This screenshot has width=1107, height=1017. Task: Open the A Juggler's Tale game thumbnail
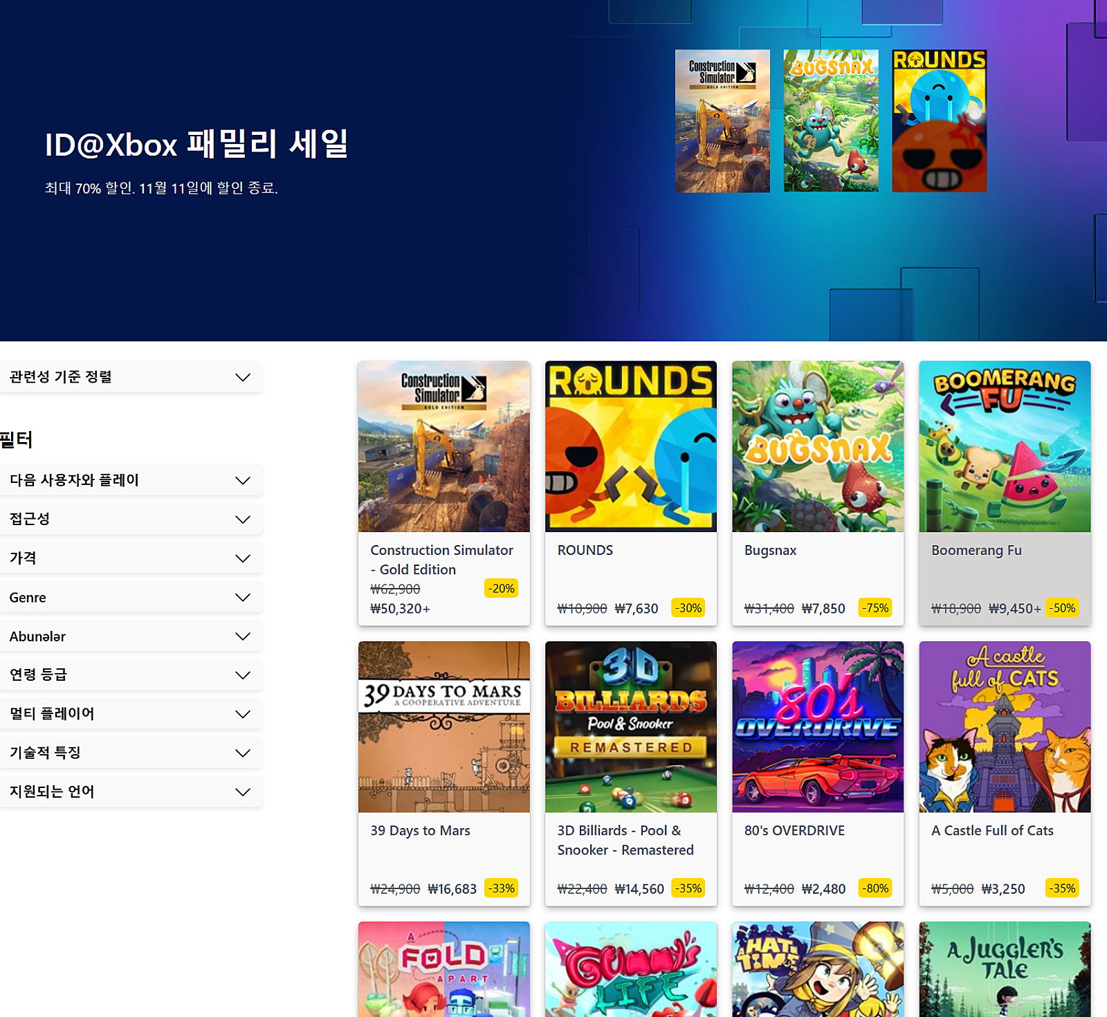point(1005,969)
